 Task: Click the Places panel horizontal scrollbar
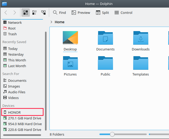pyautogui.click(x=22, y=135)
